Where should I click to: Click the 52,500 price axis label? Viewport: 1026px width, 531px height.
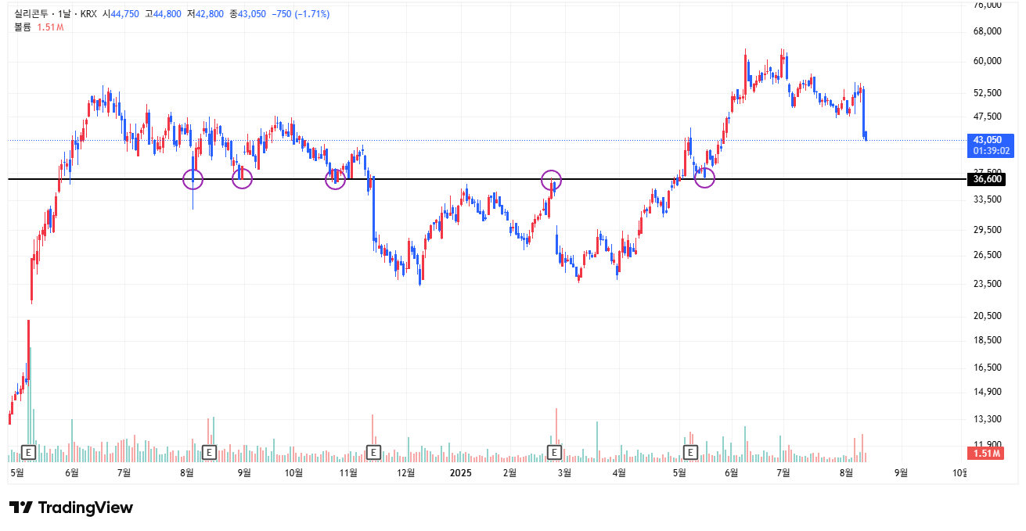pyautogui.click(x=988, y=93)
